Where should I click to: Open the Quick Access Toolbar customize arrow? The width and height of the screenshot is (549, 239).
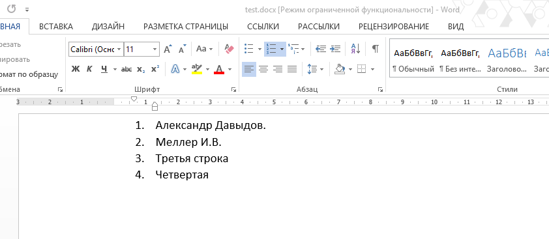[x=27, y=10]
